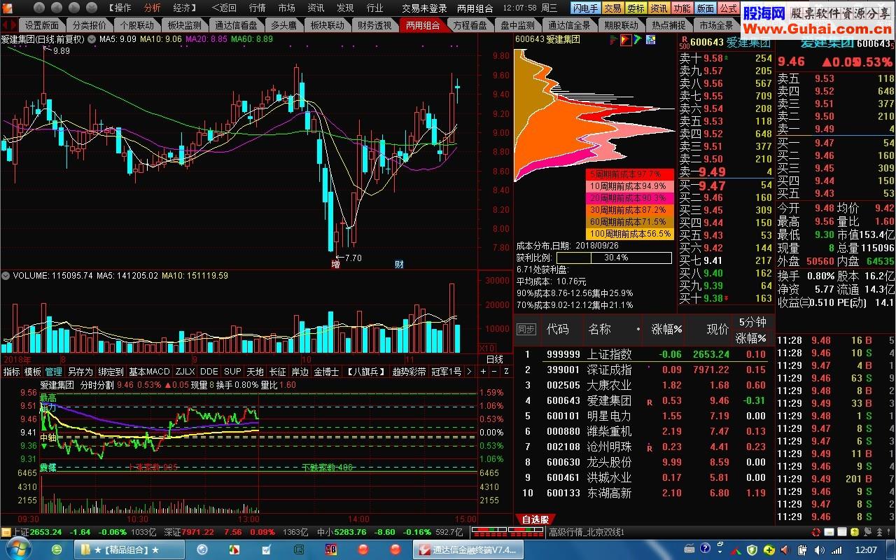This screenshot has width=896, height=560.
Task: Switch to 个股联动 tab
Action: (x=137, y=24)
